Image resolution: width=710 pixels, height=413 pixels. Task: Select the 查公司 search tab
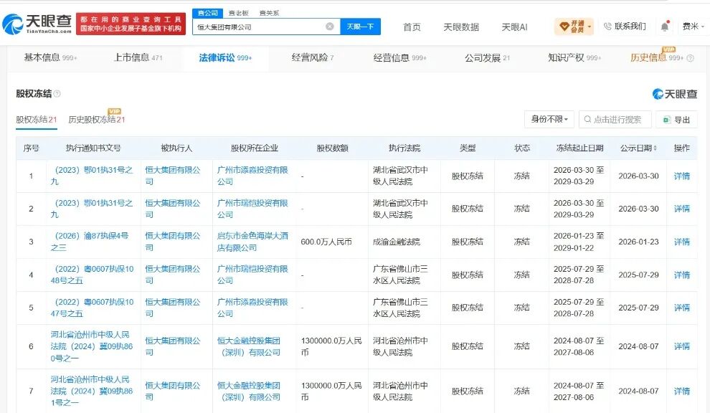207,13
